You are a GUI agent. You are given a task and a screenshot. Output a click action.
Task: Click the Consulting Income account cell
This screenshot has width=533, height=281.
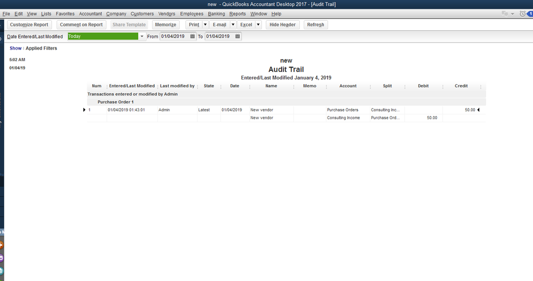coord(343,118)
